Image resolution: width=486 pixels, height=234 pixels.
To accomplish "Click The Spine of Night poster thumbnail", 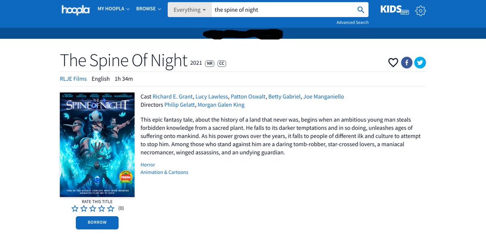I will pos(97,145).
